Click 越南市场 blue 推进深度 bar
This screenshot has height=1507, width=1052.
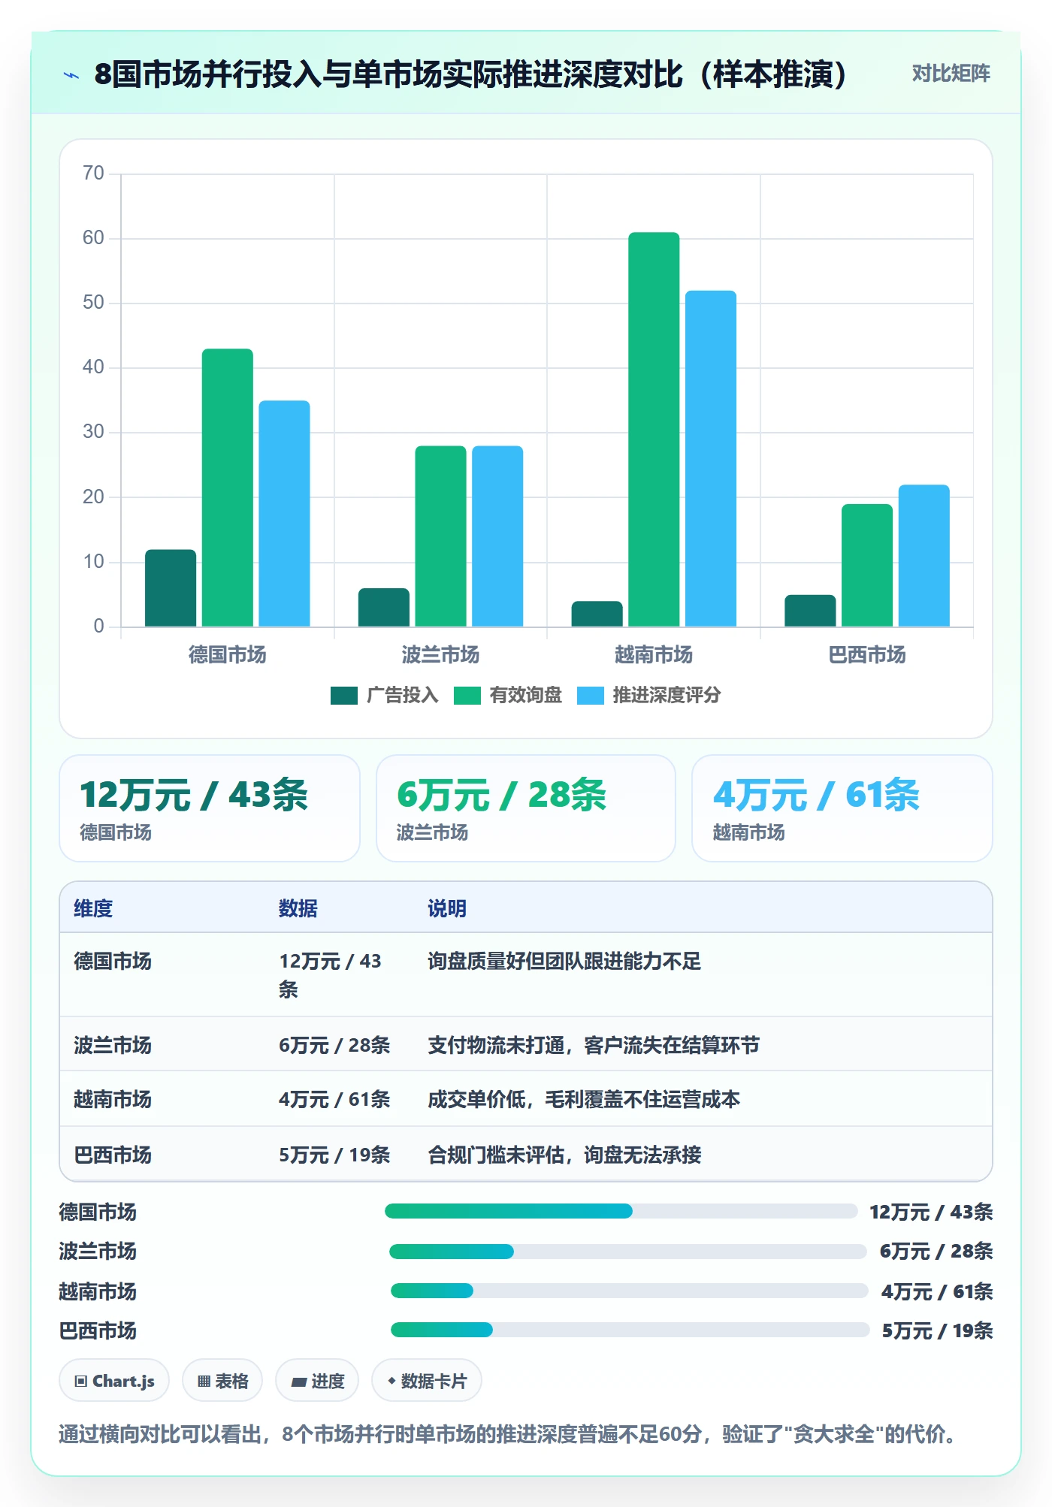tap(711, 458)
